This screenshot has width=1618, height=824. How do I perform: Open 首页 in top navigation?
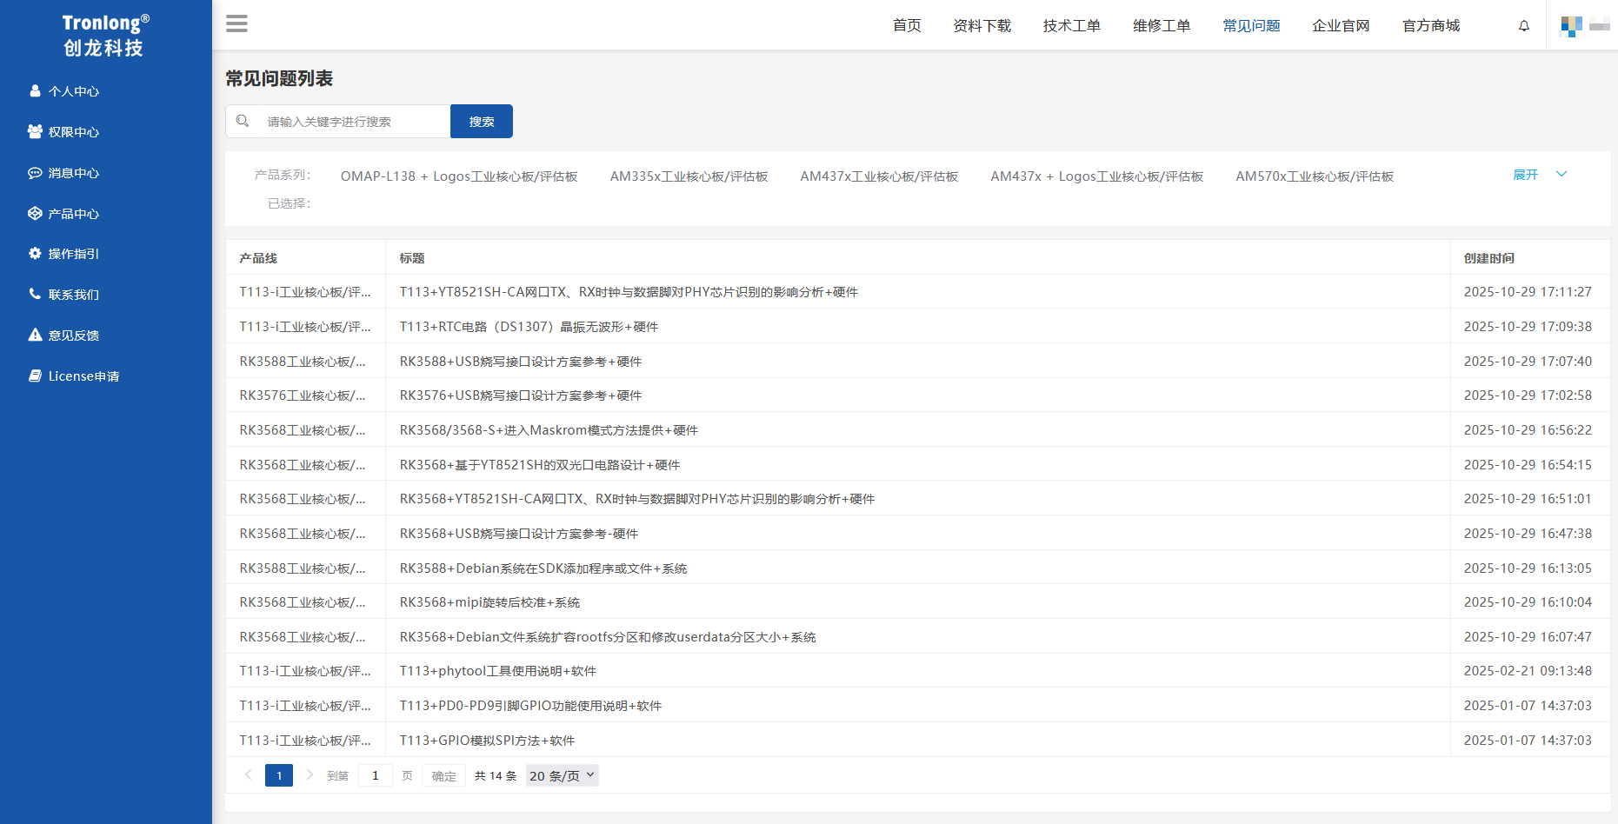point(907,25)
